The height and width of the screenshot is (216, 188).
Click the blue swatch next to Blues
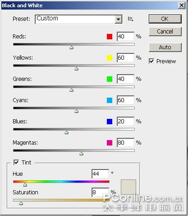pyautogui.click(x=110, y=122)
